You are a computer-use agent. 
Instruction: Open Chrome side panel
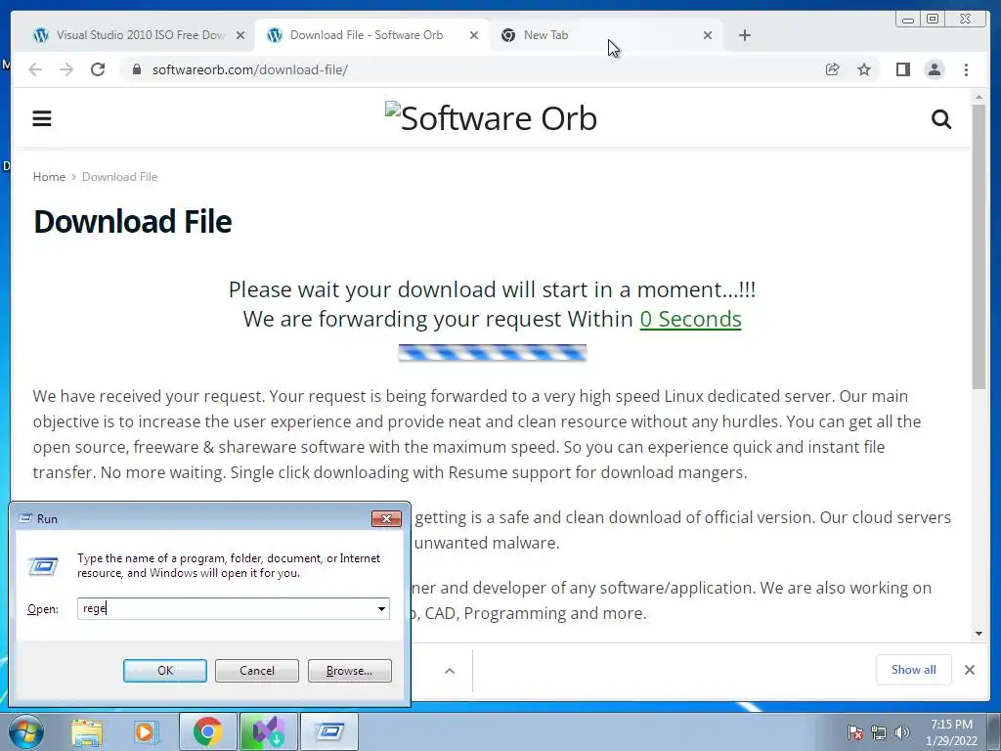[x=902, y=69]
